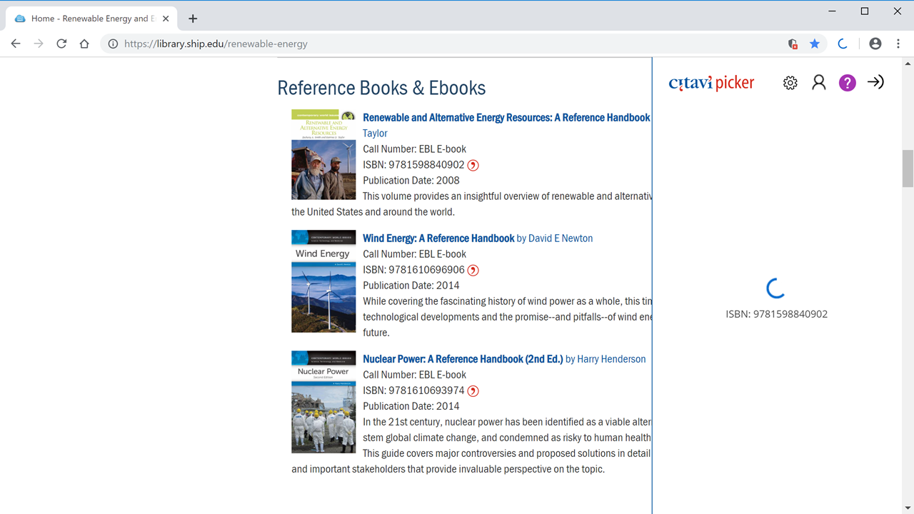Open a new browser tab
This screenshot has height=514, width=914.
[x=193, y=19]
